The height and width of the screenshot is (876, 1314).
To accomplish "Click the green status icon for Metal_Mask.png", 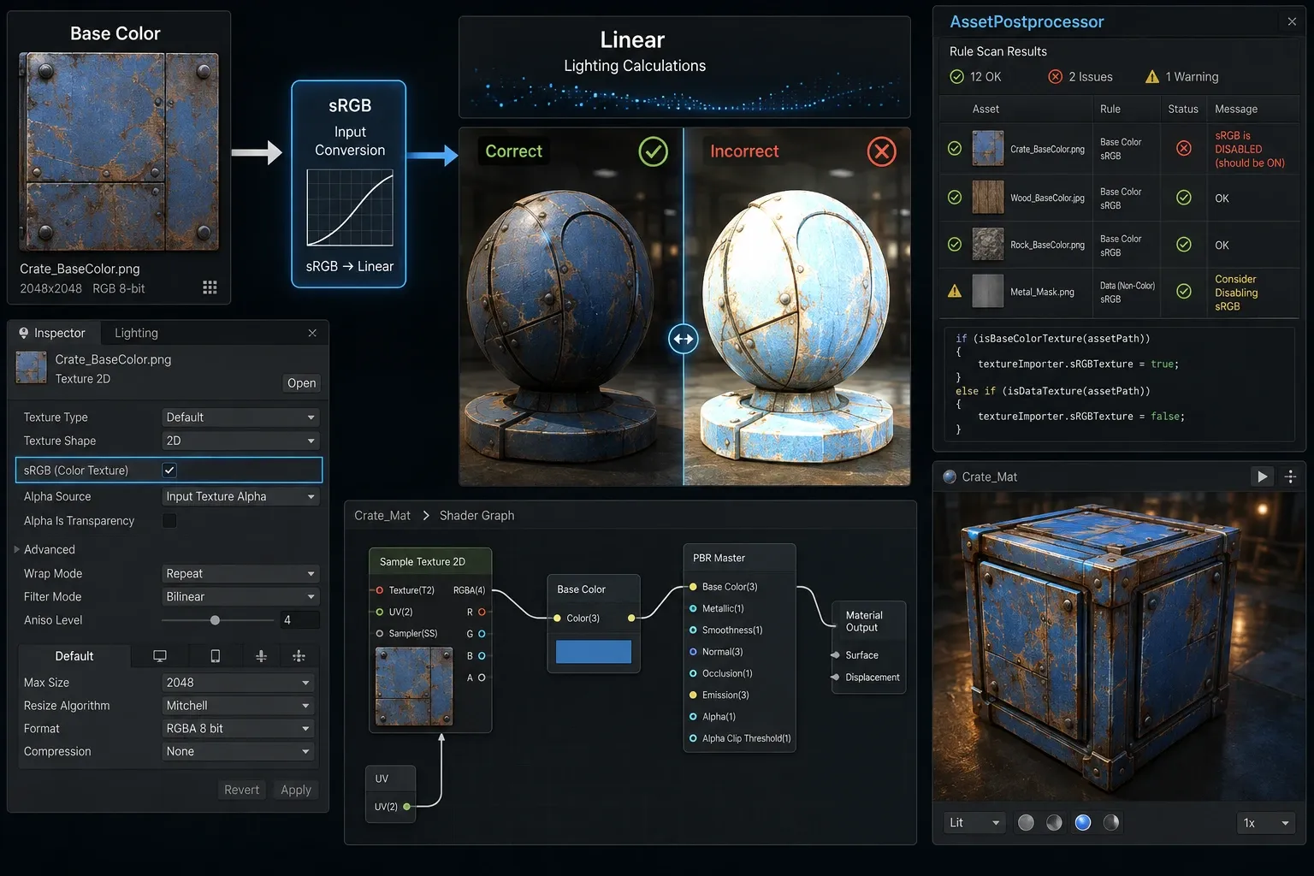I will (1184, 291).
